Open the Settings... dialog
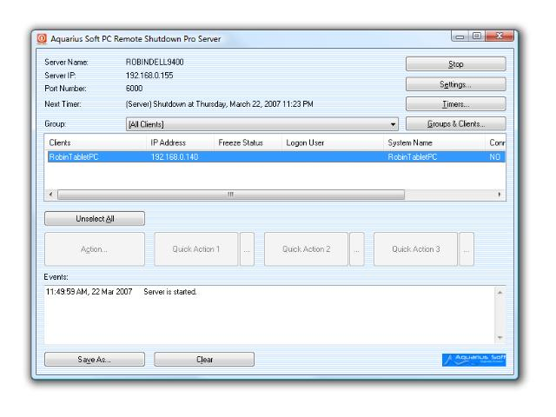Screen dimensions: 556x417 pyautogui.click(x=455, y=84)
